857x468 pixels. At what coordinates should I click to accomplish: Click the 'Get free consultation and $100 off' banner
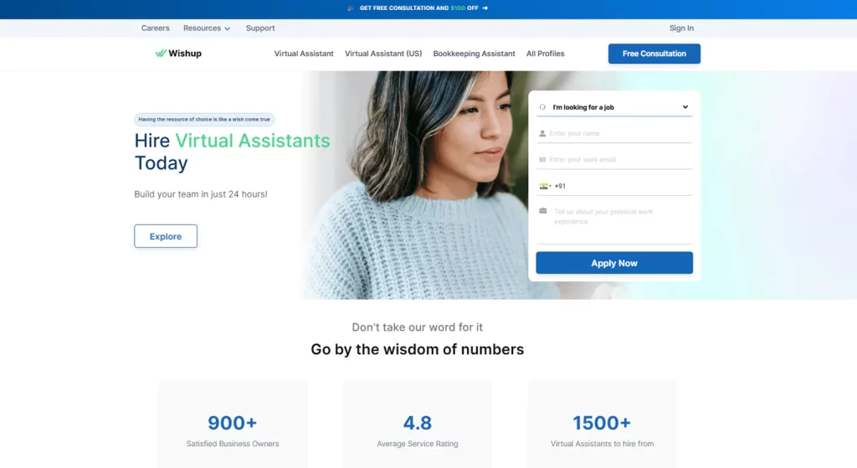(418, 8)
